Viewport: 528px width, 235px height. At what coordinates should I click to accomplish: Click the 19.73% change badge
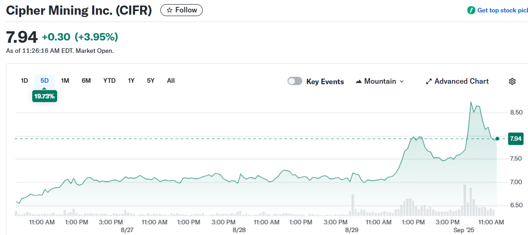coord(44,97)
